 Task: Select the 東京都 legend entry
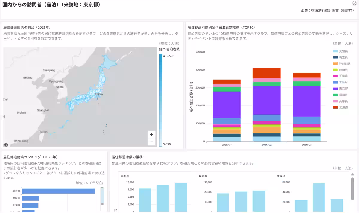coord(341,89)
